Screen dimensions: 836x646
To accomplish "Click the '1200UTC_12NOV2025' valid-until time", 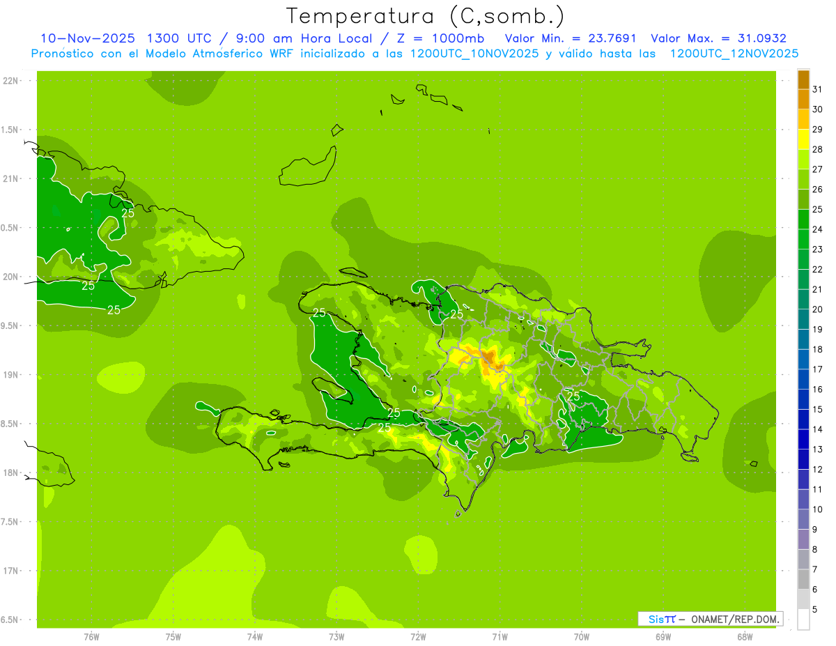I will 734,54.
